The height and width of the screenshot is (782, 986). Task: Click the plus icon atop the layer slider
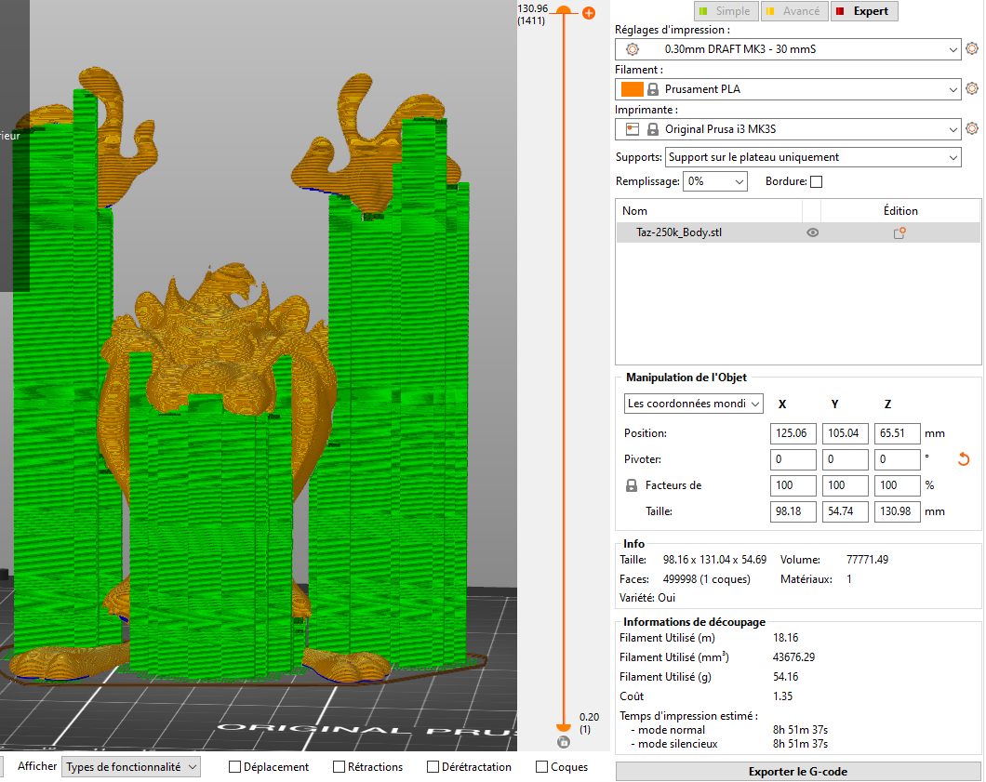pyautogui.click(x=588, y=13)
